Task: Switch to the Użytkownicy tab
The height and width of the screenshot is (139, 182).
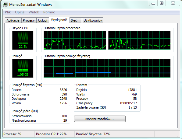Action: click(x=93, y=20)
